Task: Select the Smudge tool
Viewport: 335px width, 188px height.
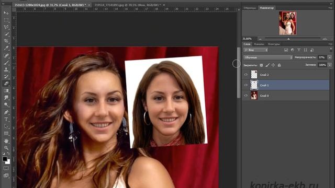Action: coord(6,98)
